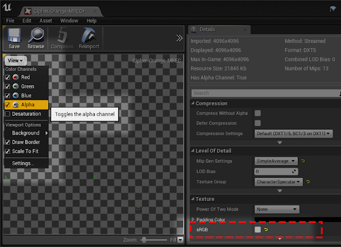
Task: Collapse the Level Of Detail section
Action: pos(193,150)
